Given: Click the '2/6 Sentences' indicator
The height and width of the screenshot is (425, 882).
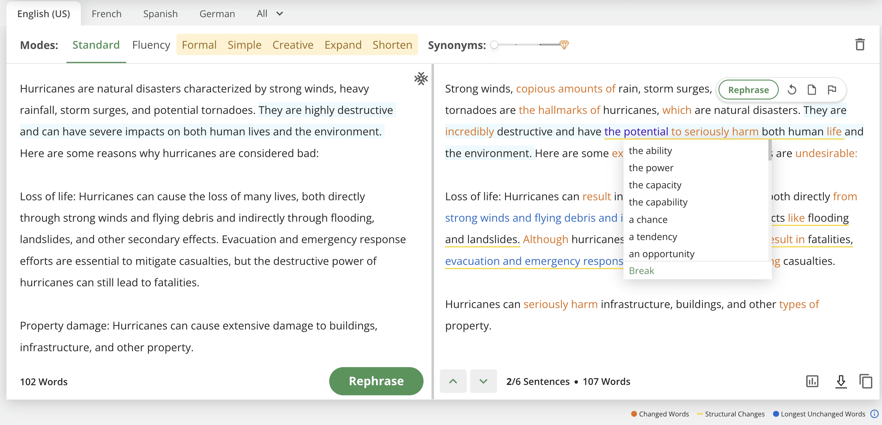Looking at the screenshot, I should tap(537, 381).
